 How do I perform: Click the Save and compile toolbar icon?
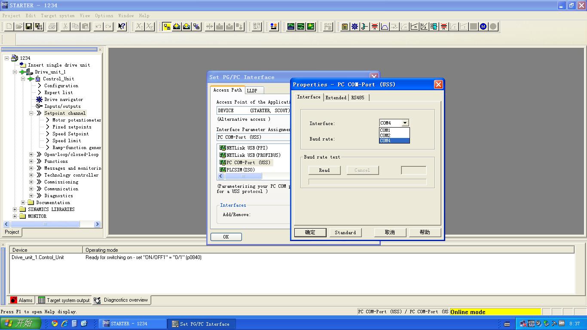click(38, 27)
